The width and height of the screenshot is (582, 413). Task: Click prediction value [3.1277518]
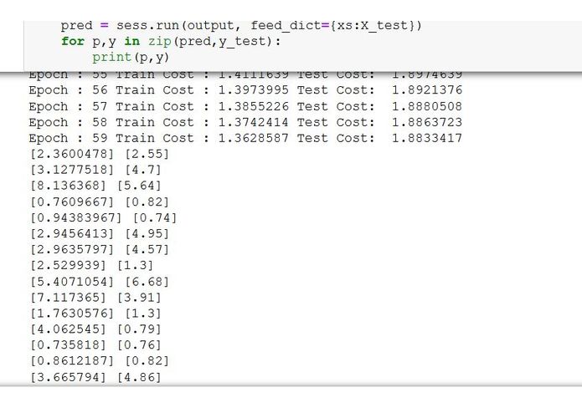(72, 170)
